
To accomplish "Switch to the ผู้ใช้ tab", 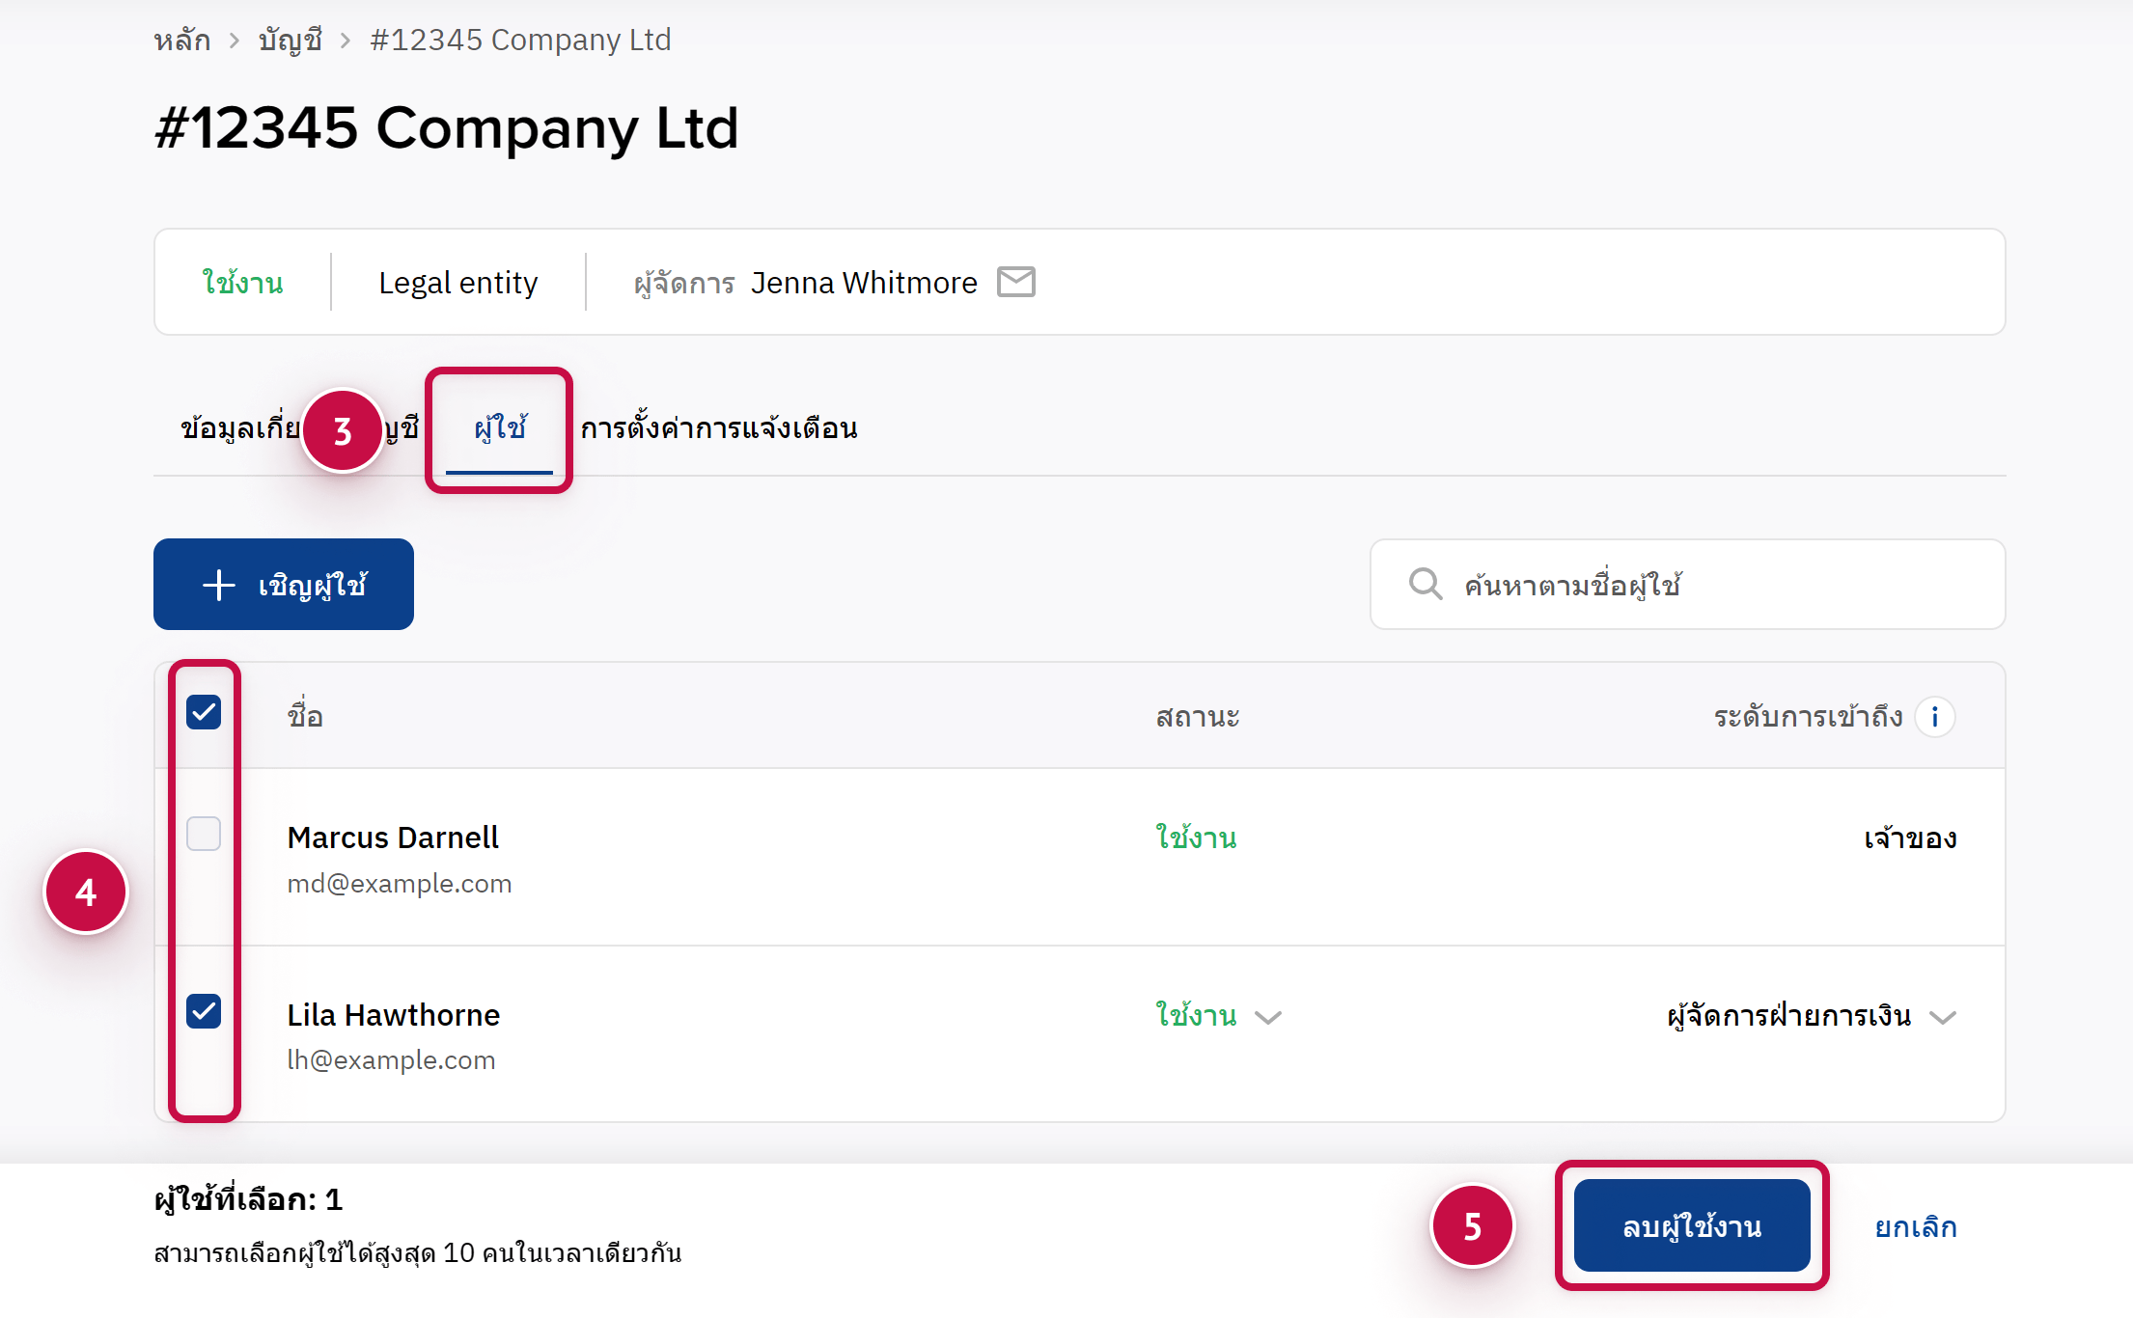I will click(x=500, y=427).
